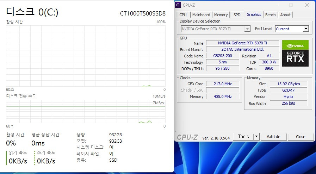Screen dimensions: 316x174
Task: Click the NVIDIA GeForce RTX logo image
Action: (x=295, y=54)
